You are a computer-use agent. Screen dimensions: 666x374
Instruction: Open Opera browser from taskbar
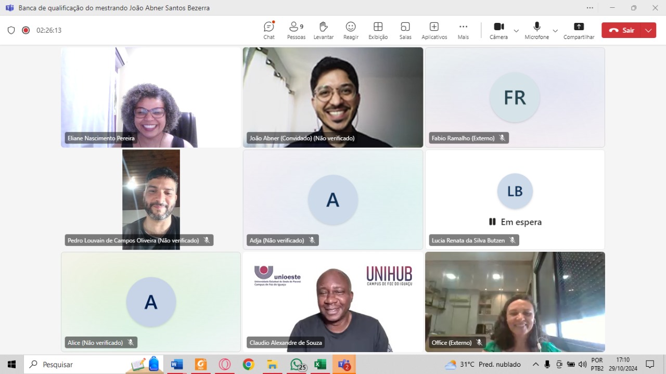(x=225, y=364)
